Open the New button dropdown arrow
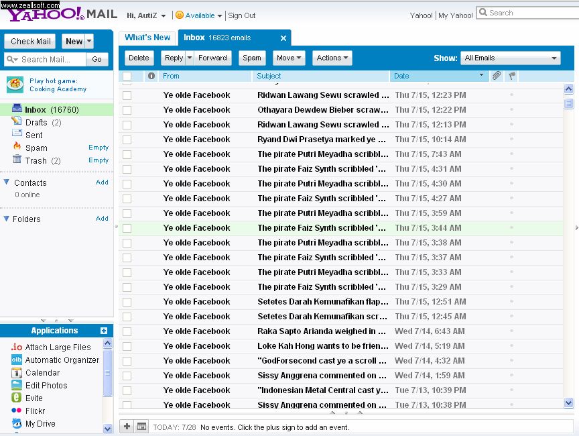579x436 pixels. pyautogui.click(x=89, y=41)
